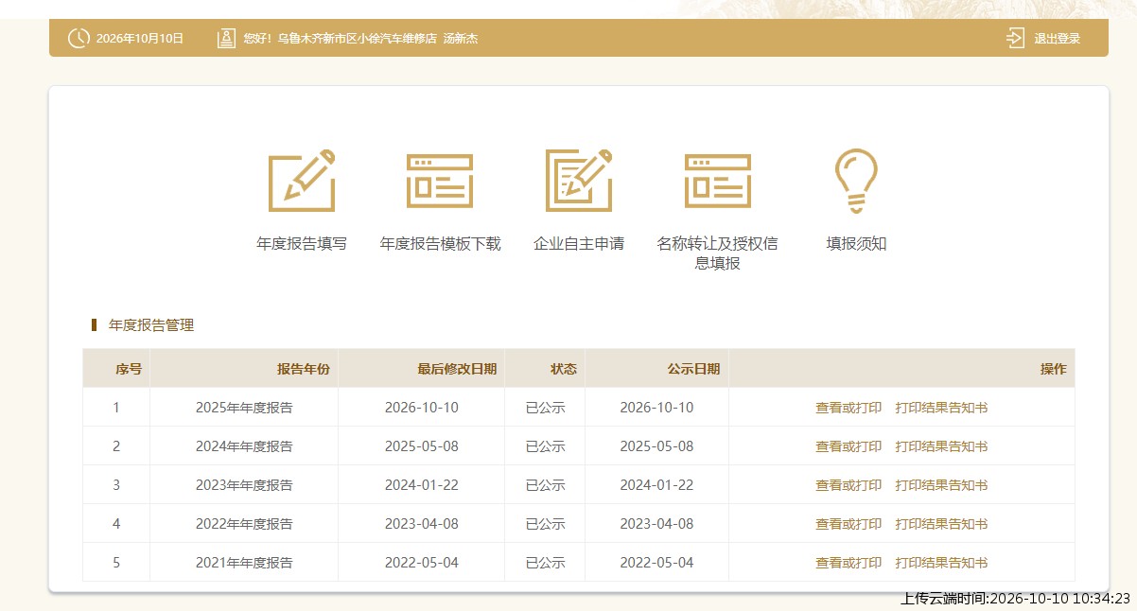Click the 已公示 status in 2023 row
This screenshot has height=611, width=1137.
[546, 485]
